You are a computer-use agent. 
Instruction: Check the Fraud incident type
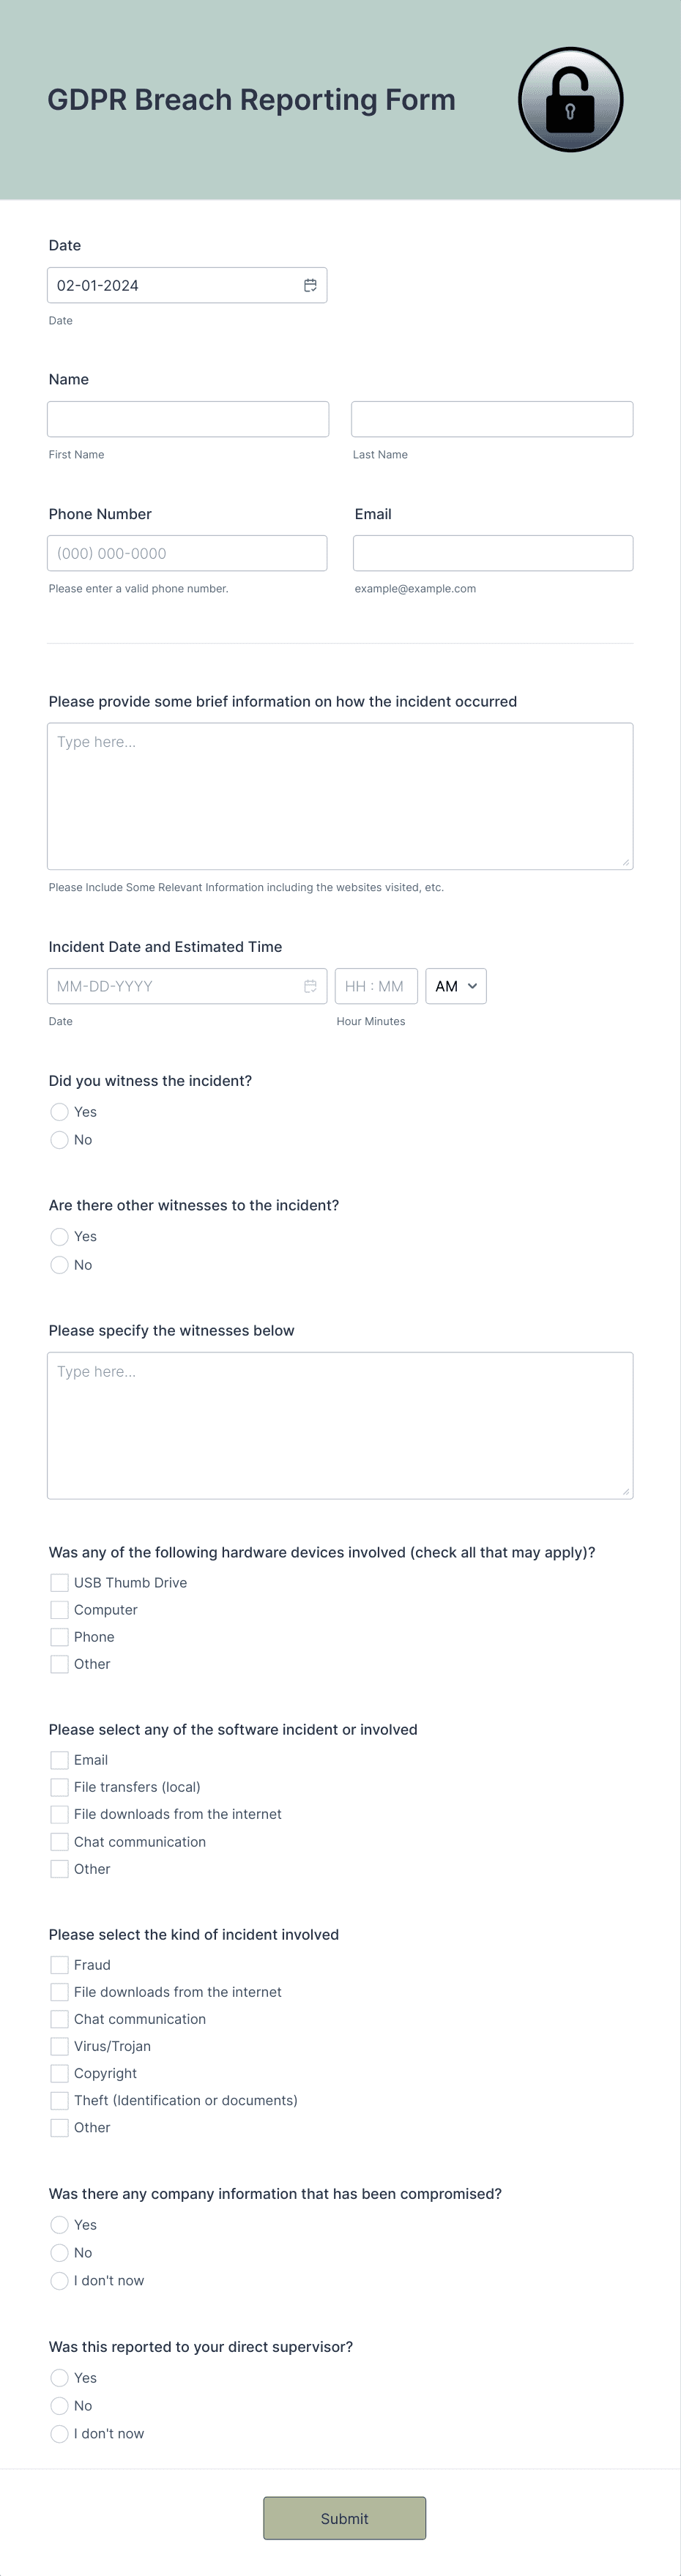pyautogui.click(x=59, y=1964)
